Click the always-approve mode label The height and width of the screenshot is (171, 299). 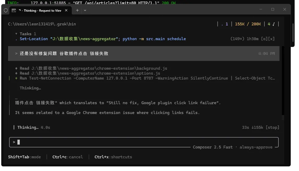(x=256, y=147)
